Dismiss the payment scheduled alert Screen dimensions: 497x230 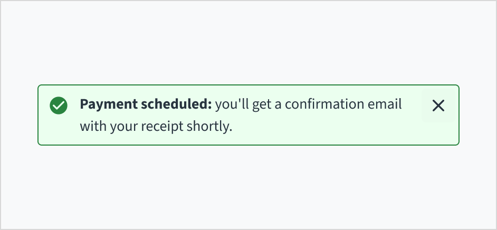(x=438, y=106)
